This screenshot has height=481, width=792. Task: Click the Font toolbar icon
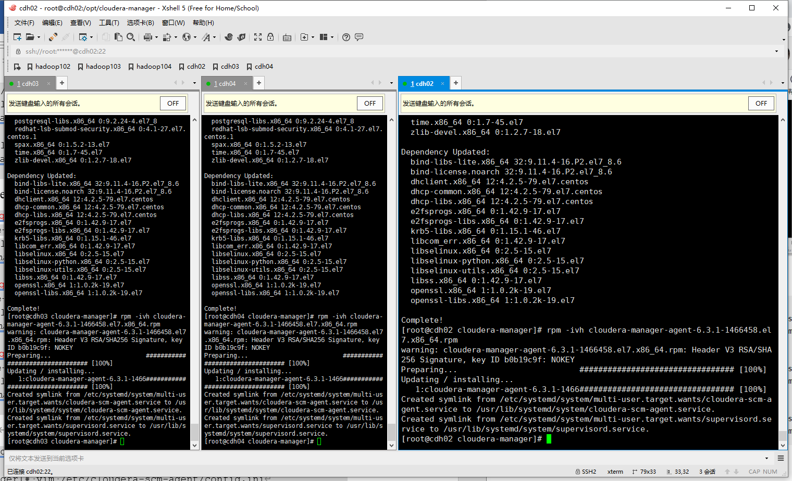tap(206, 37)
